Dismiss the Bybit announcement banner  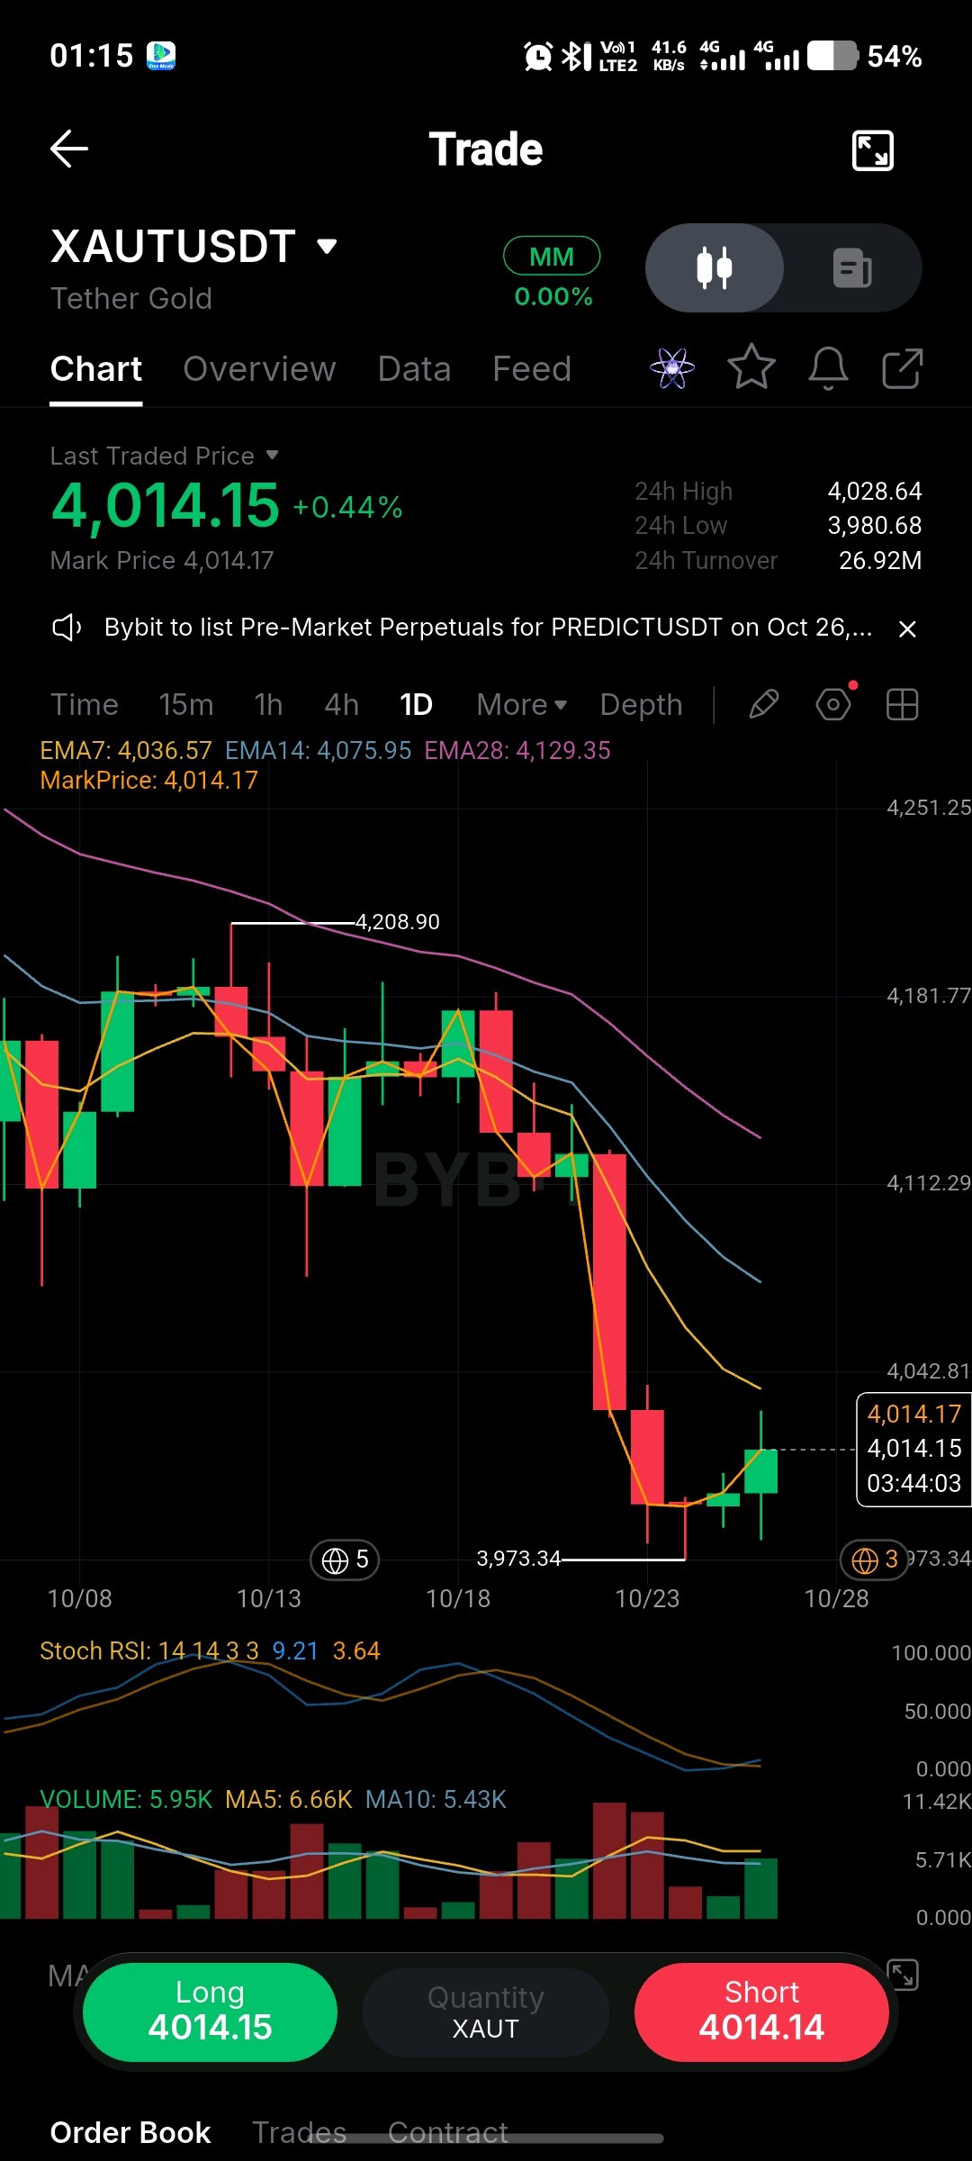tap(907, 628)
